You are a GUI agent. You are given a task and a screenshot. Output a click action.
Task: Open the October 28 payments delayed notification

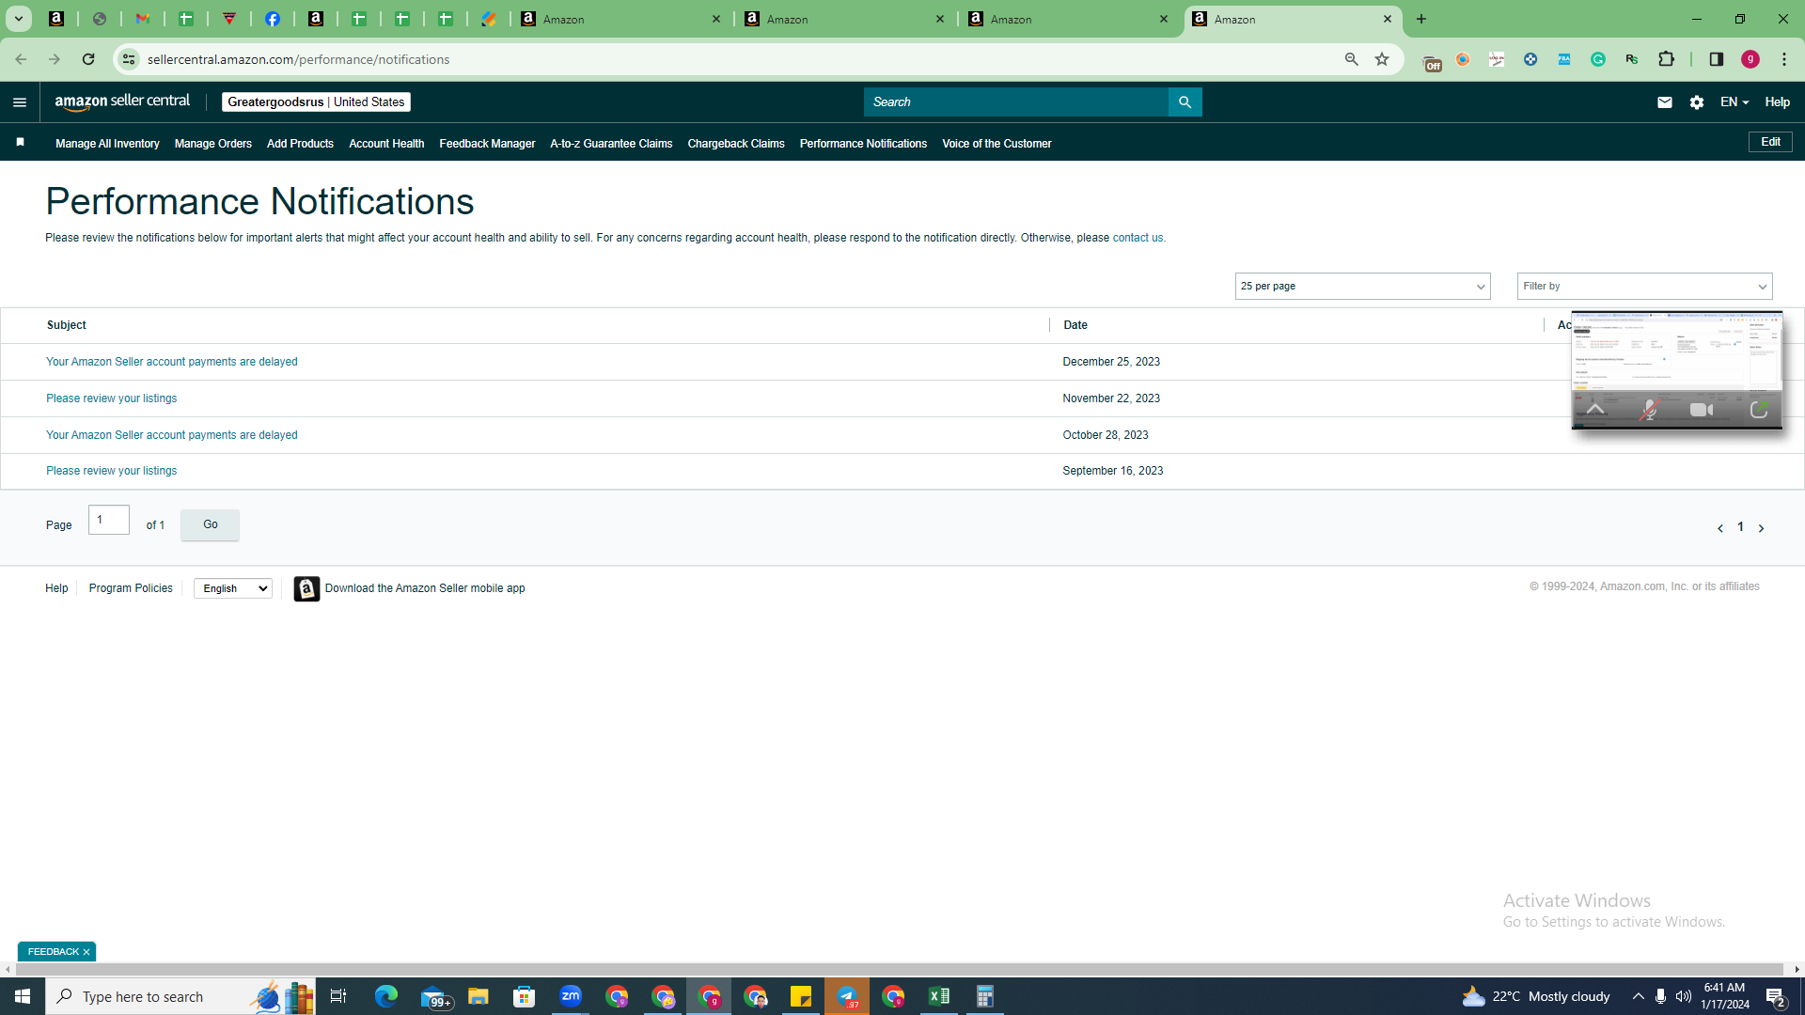click(172, 435)
